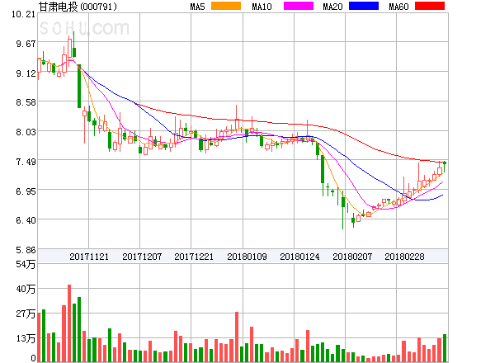495x363 pixels.
Task: Click the date label 20180228
Action: click(x=404, y=257)
